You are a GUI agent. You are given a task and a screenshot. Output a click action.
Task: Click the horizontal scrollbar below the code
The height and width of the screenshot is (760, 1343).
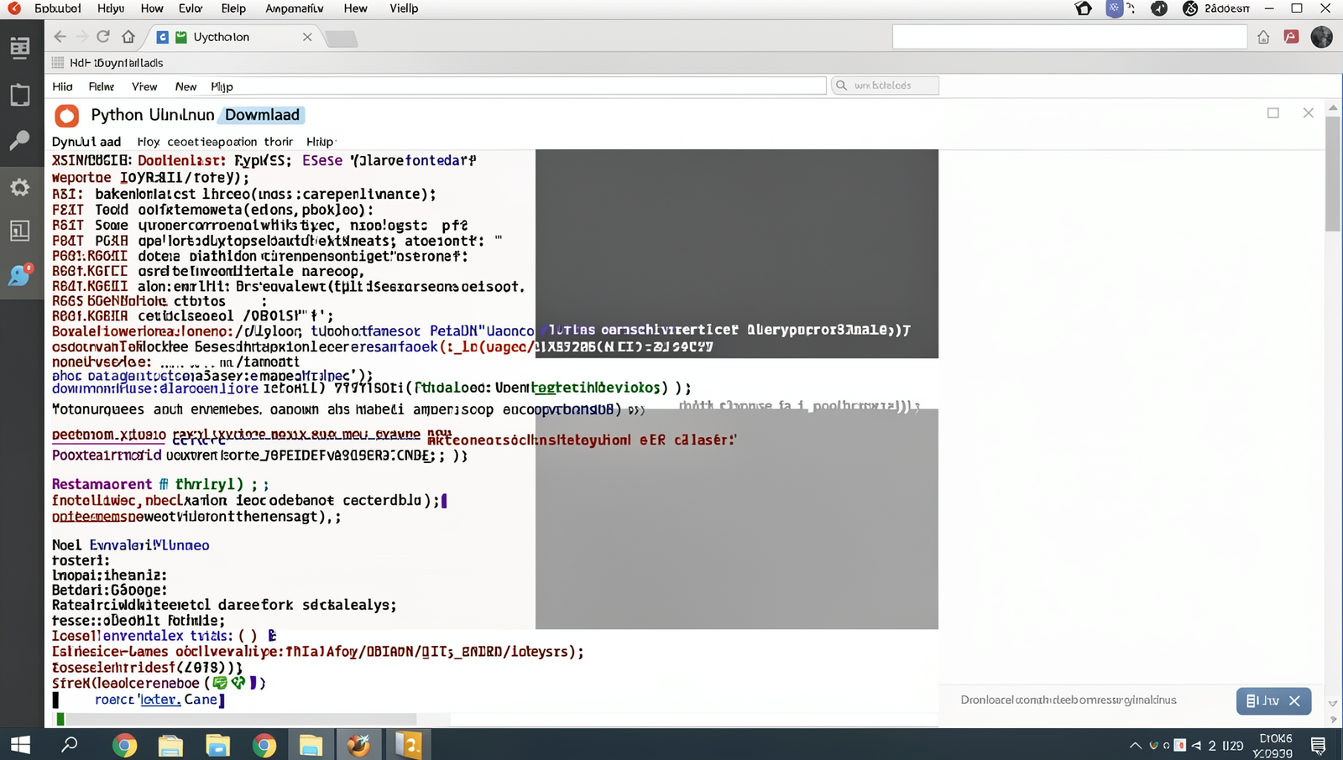(x=241, y=720)
